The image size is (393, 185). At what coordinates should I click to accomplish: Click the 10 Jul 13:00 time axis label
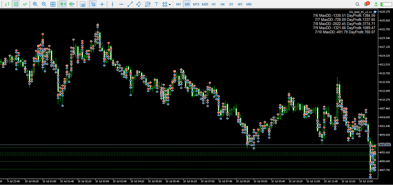[x=366, y=181]
